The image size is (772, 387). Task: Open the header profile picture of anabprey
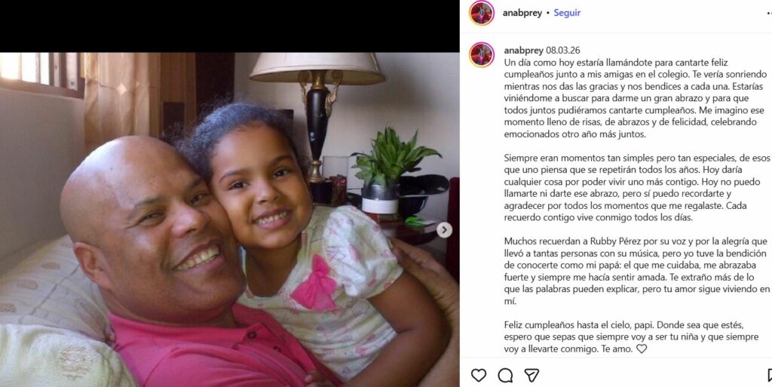pos(482,14)
